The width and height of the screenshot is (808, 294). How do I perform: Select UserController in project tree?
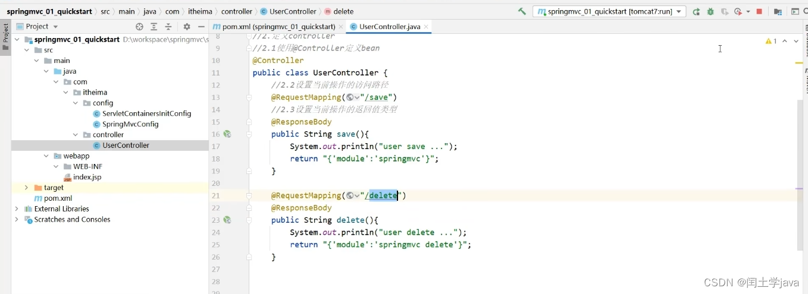point(126,146)
